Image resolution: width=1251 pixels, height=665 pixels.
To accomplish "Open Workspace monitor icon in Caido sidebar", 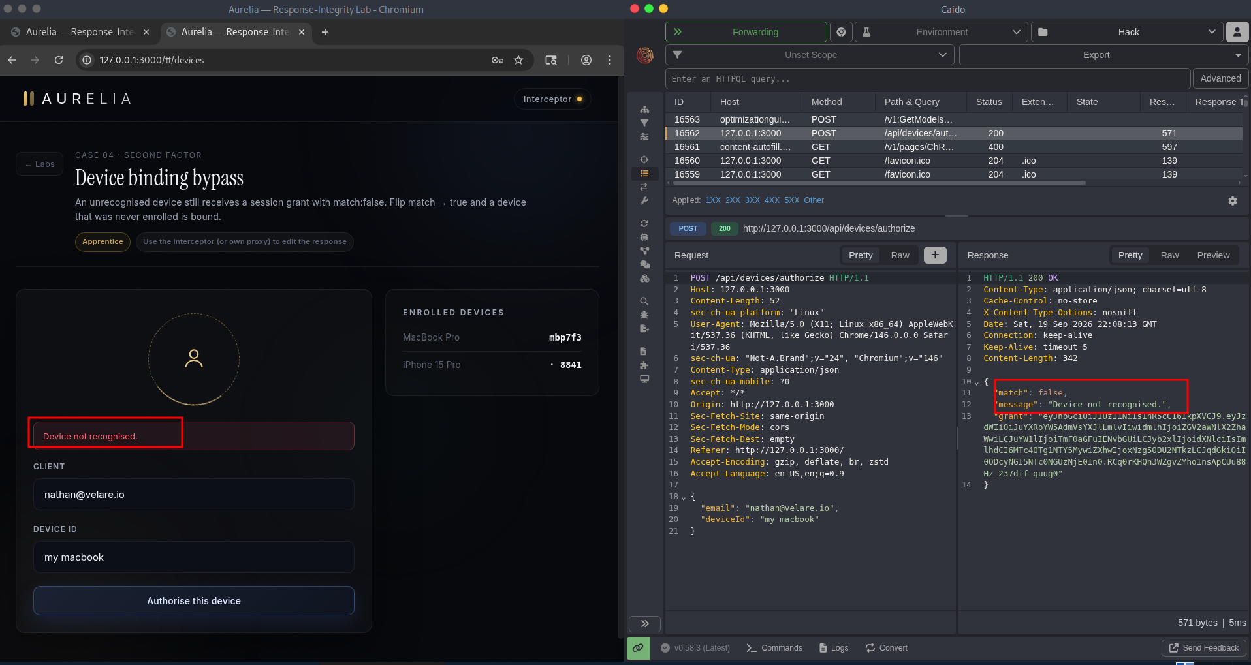I will tap(644, 379).
